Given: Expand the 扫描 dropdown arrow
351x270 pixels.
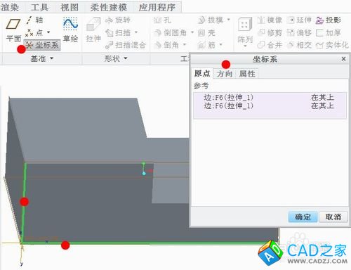Looking at the screenshot, I should [136, 32].
